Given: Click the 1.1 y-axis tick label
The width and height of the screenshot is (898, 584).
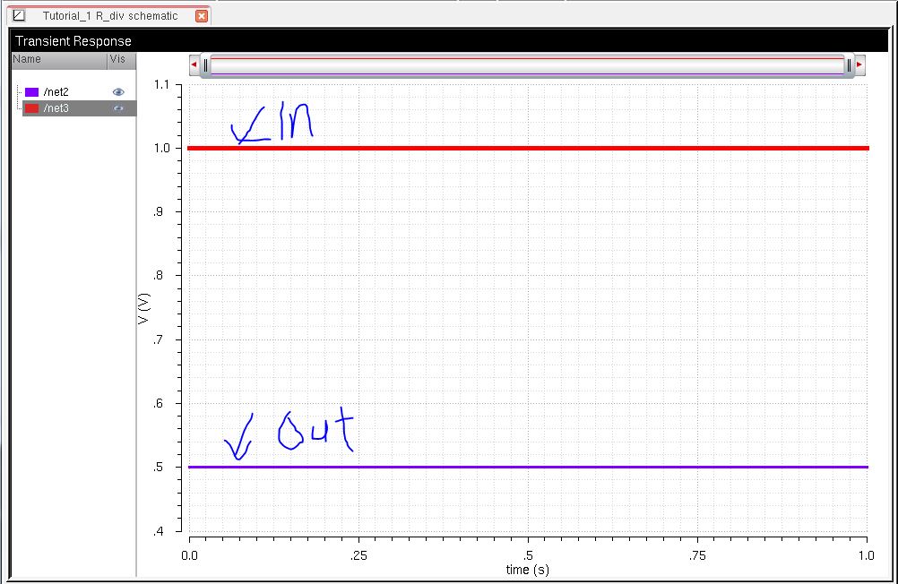Looking at the screenshot, I should click(162, 85).
